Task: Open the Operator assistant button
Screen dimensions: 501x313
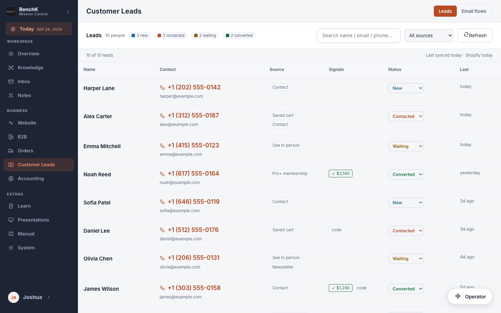Action: [x=470, y=297]
